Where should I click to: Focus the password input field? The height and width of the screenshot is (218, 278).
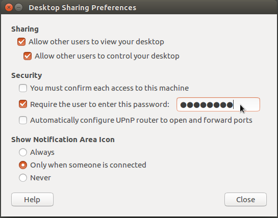(x=218, y=104)
